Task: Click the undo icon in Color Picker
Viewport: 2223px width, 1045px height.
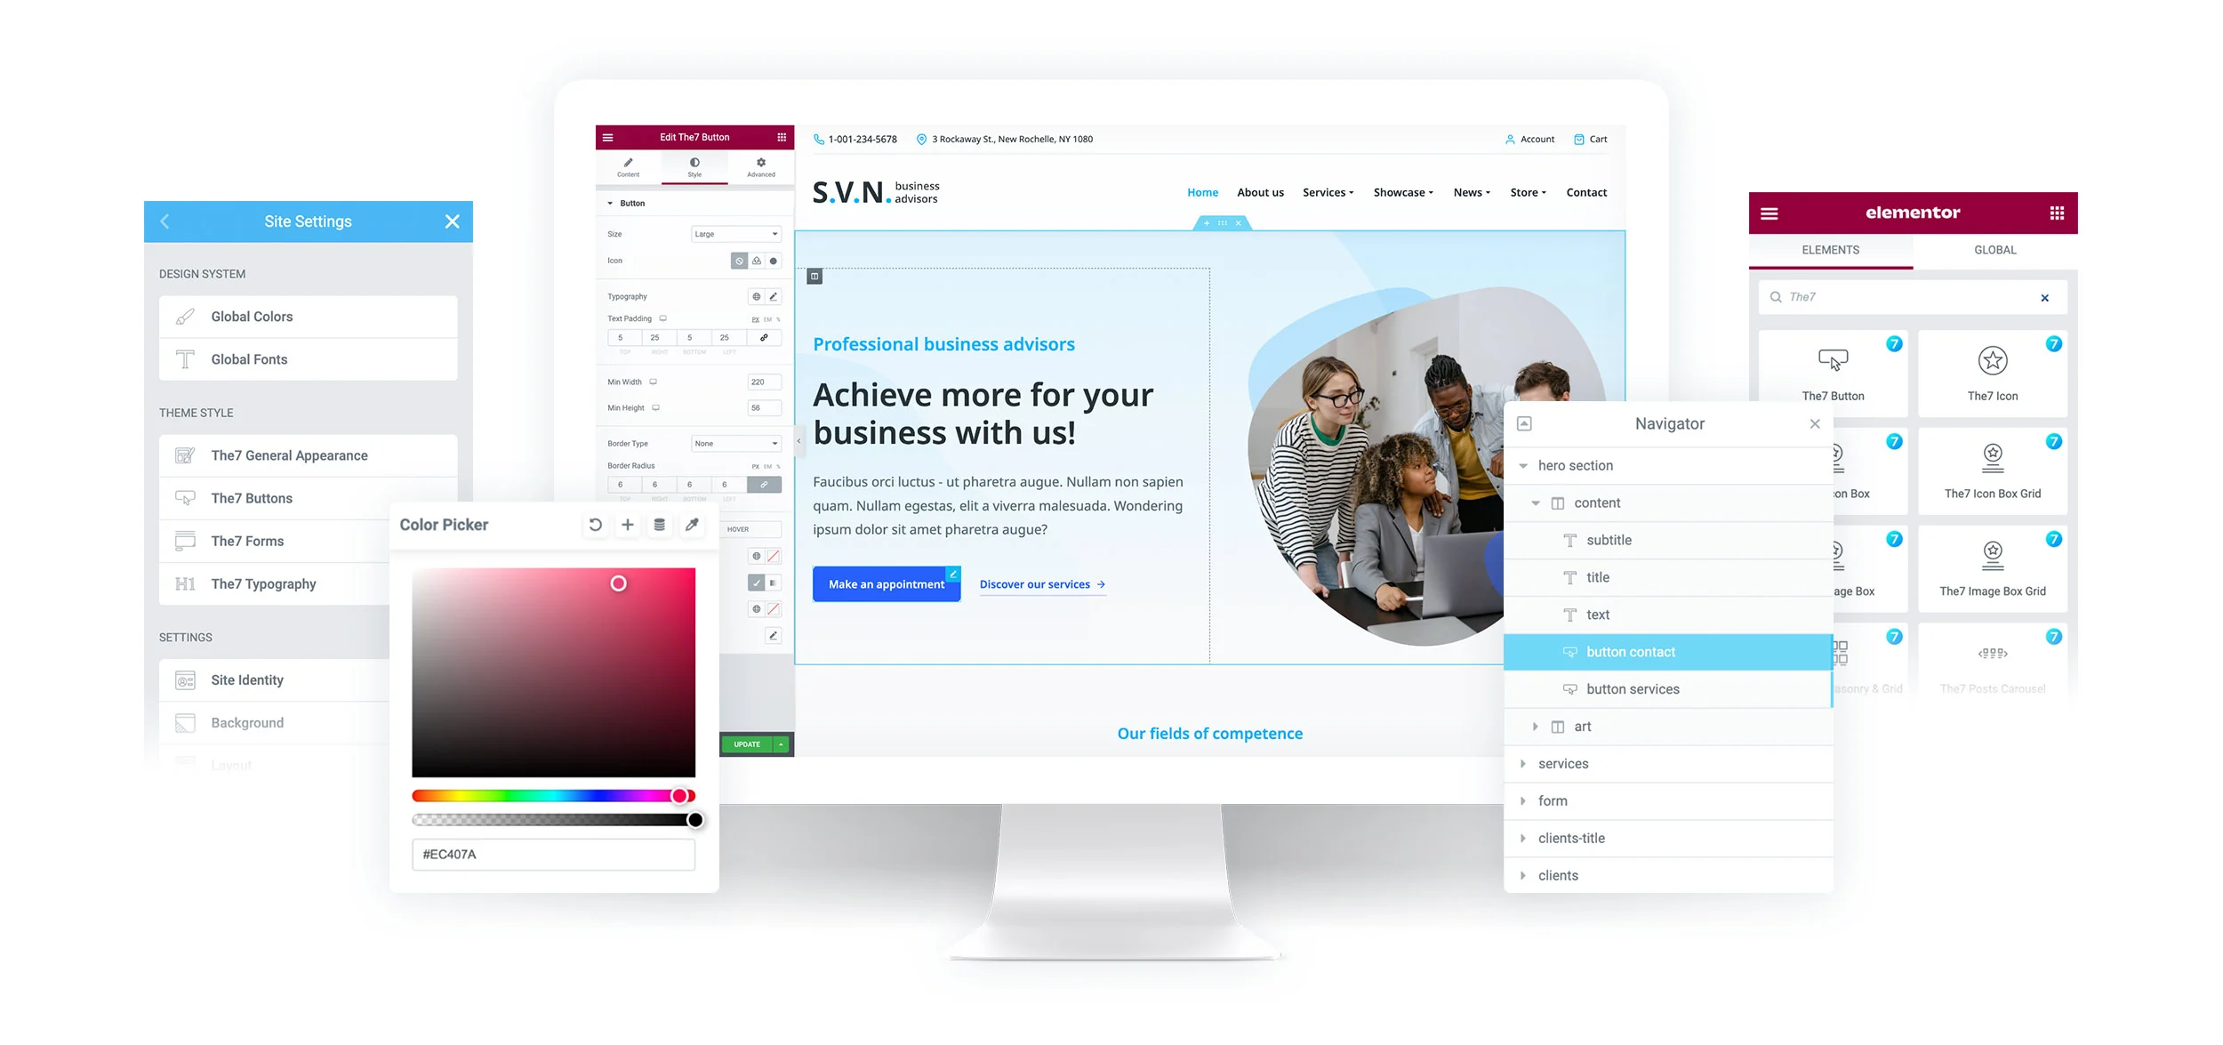Action: pyautogui.click(x=591, y=525)
